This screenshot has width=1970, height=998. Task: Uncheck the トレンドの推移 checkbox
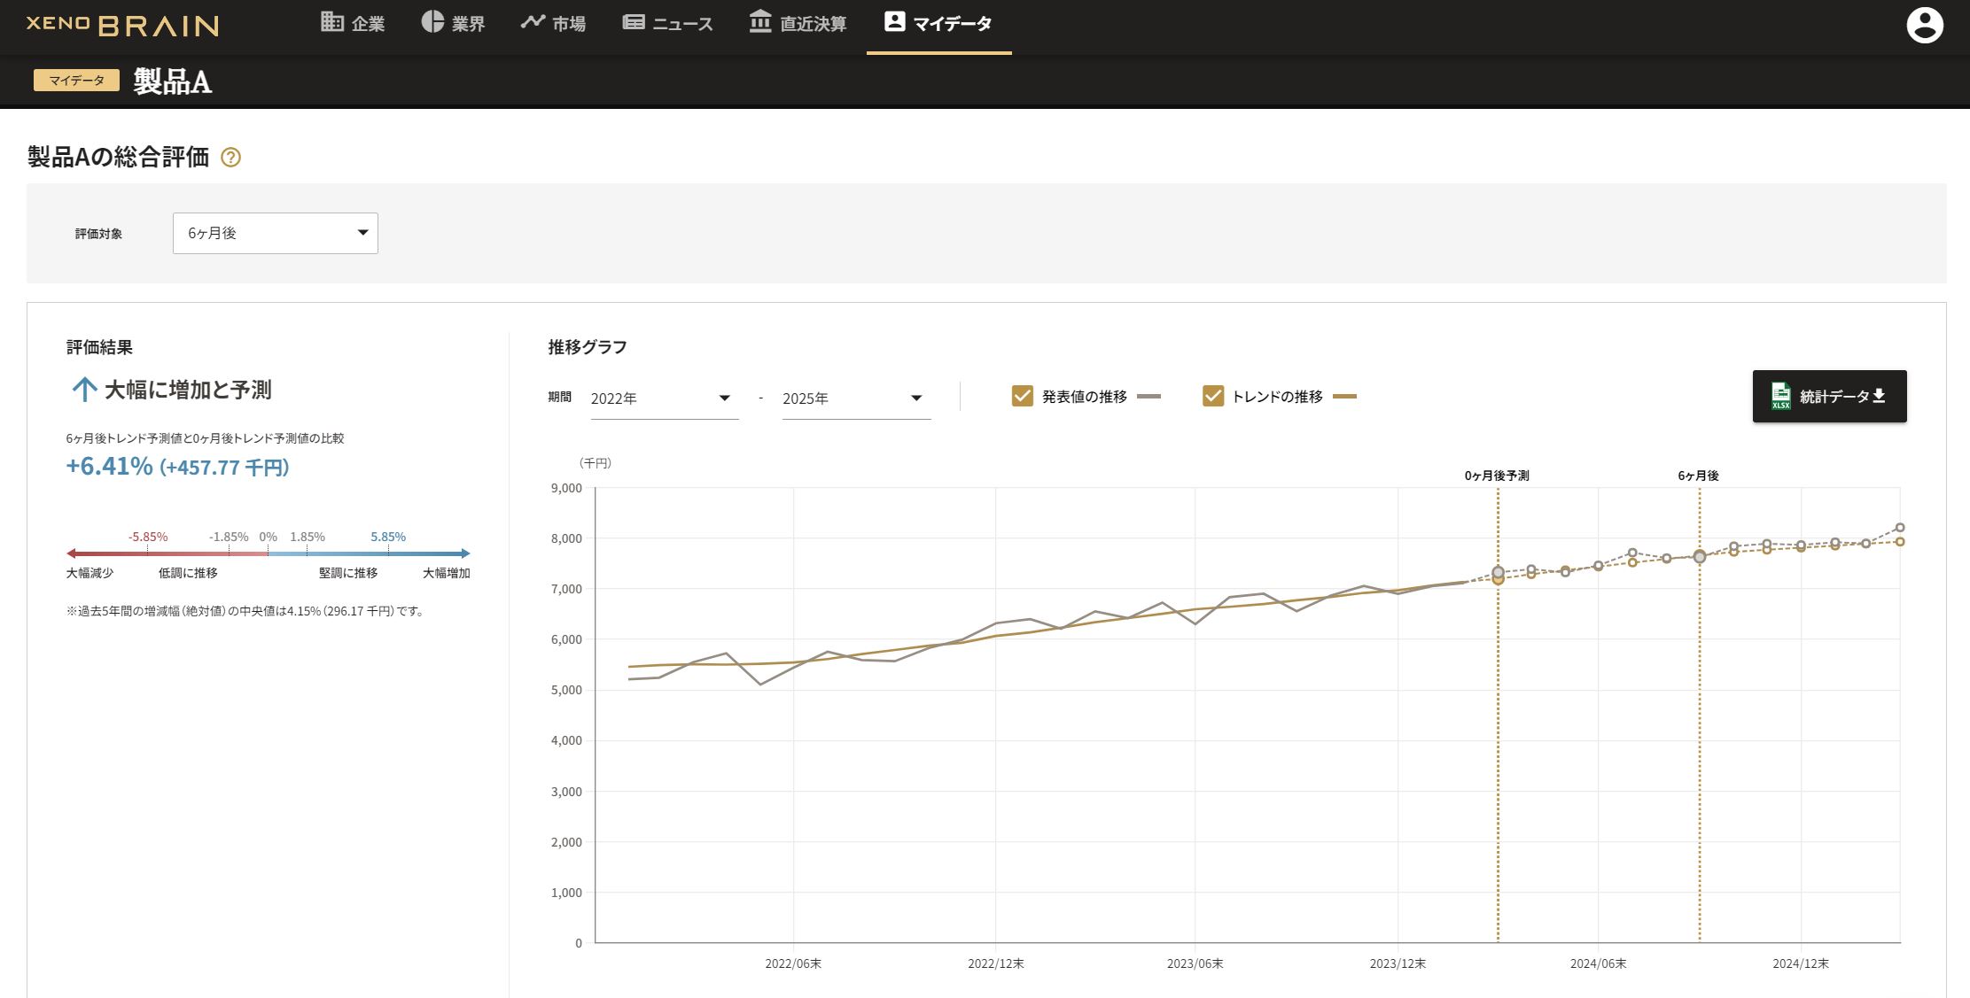pos(1212,396)
